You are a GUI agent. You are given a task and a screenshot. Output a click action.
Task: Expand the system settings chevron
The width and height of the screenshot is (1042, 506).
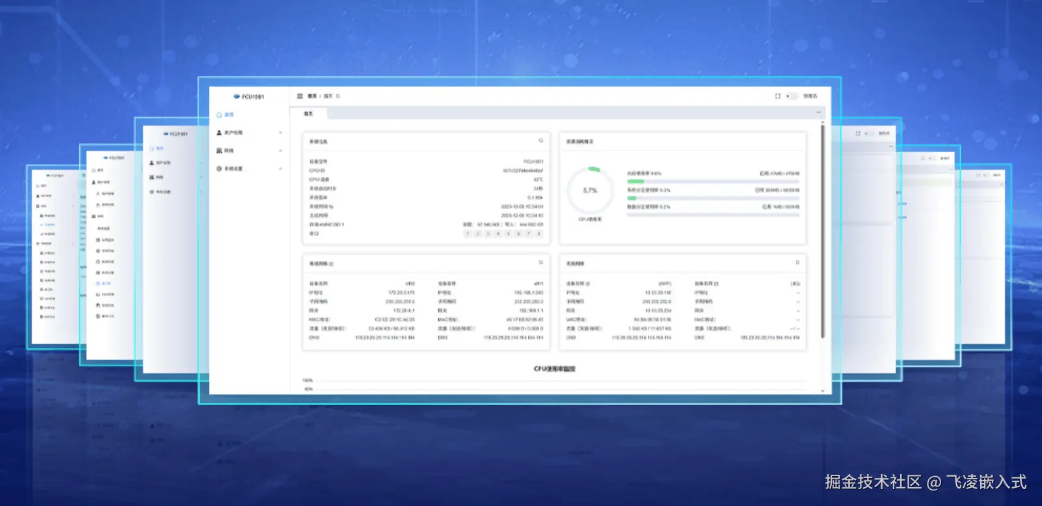[280, 168]
